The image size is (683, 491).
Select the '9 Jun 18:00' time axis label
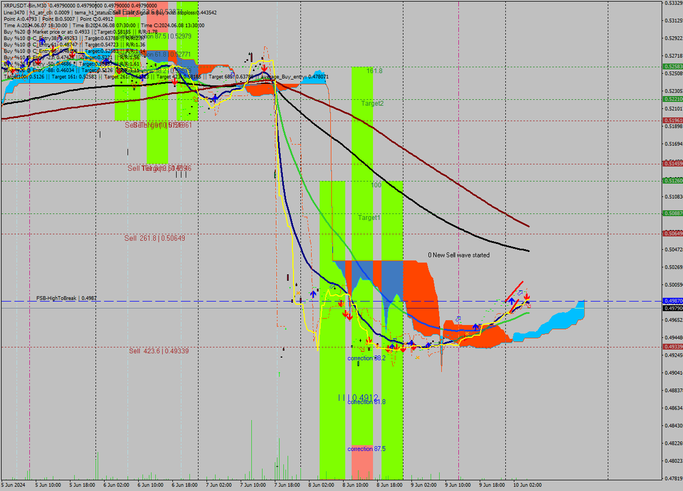(491, 485)
